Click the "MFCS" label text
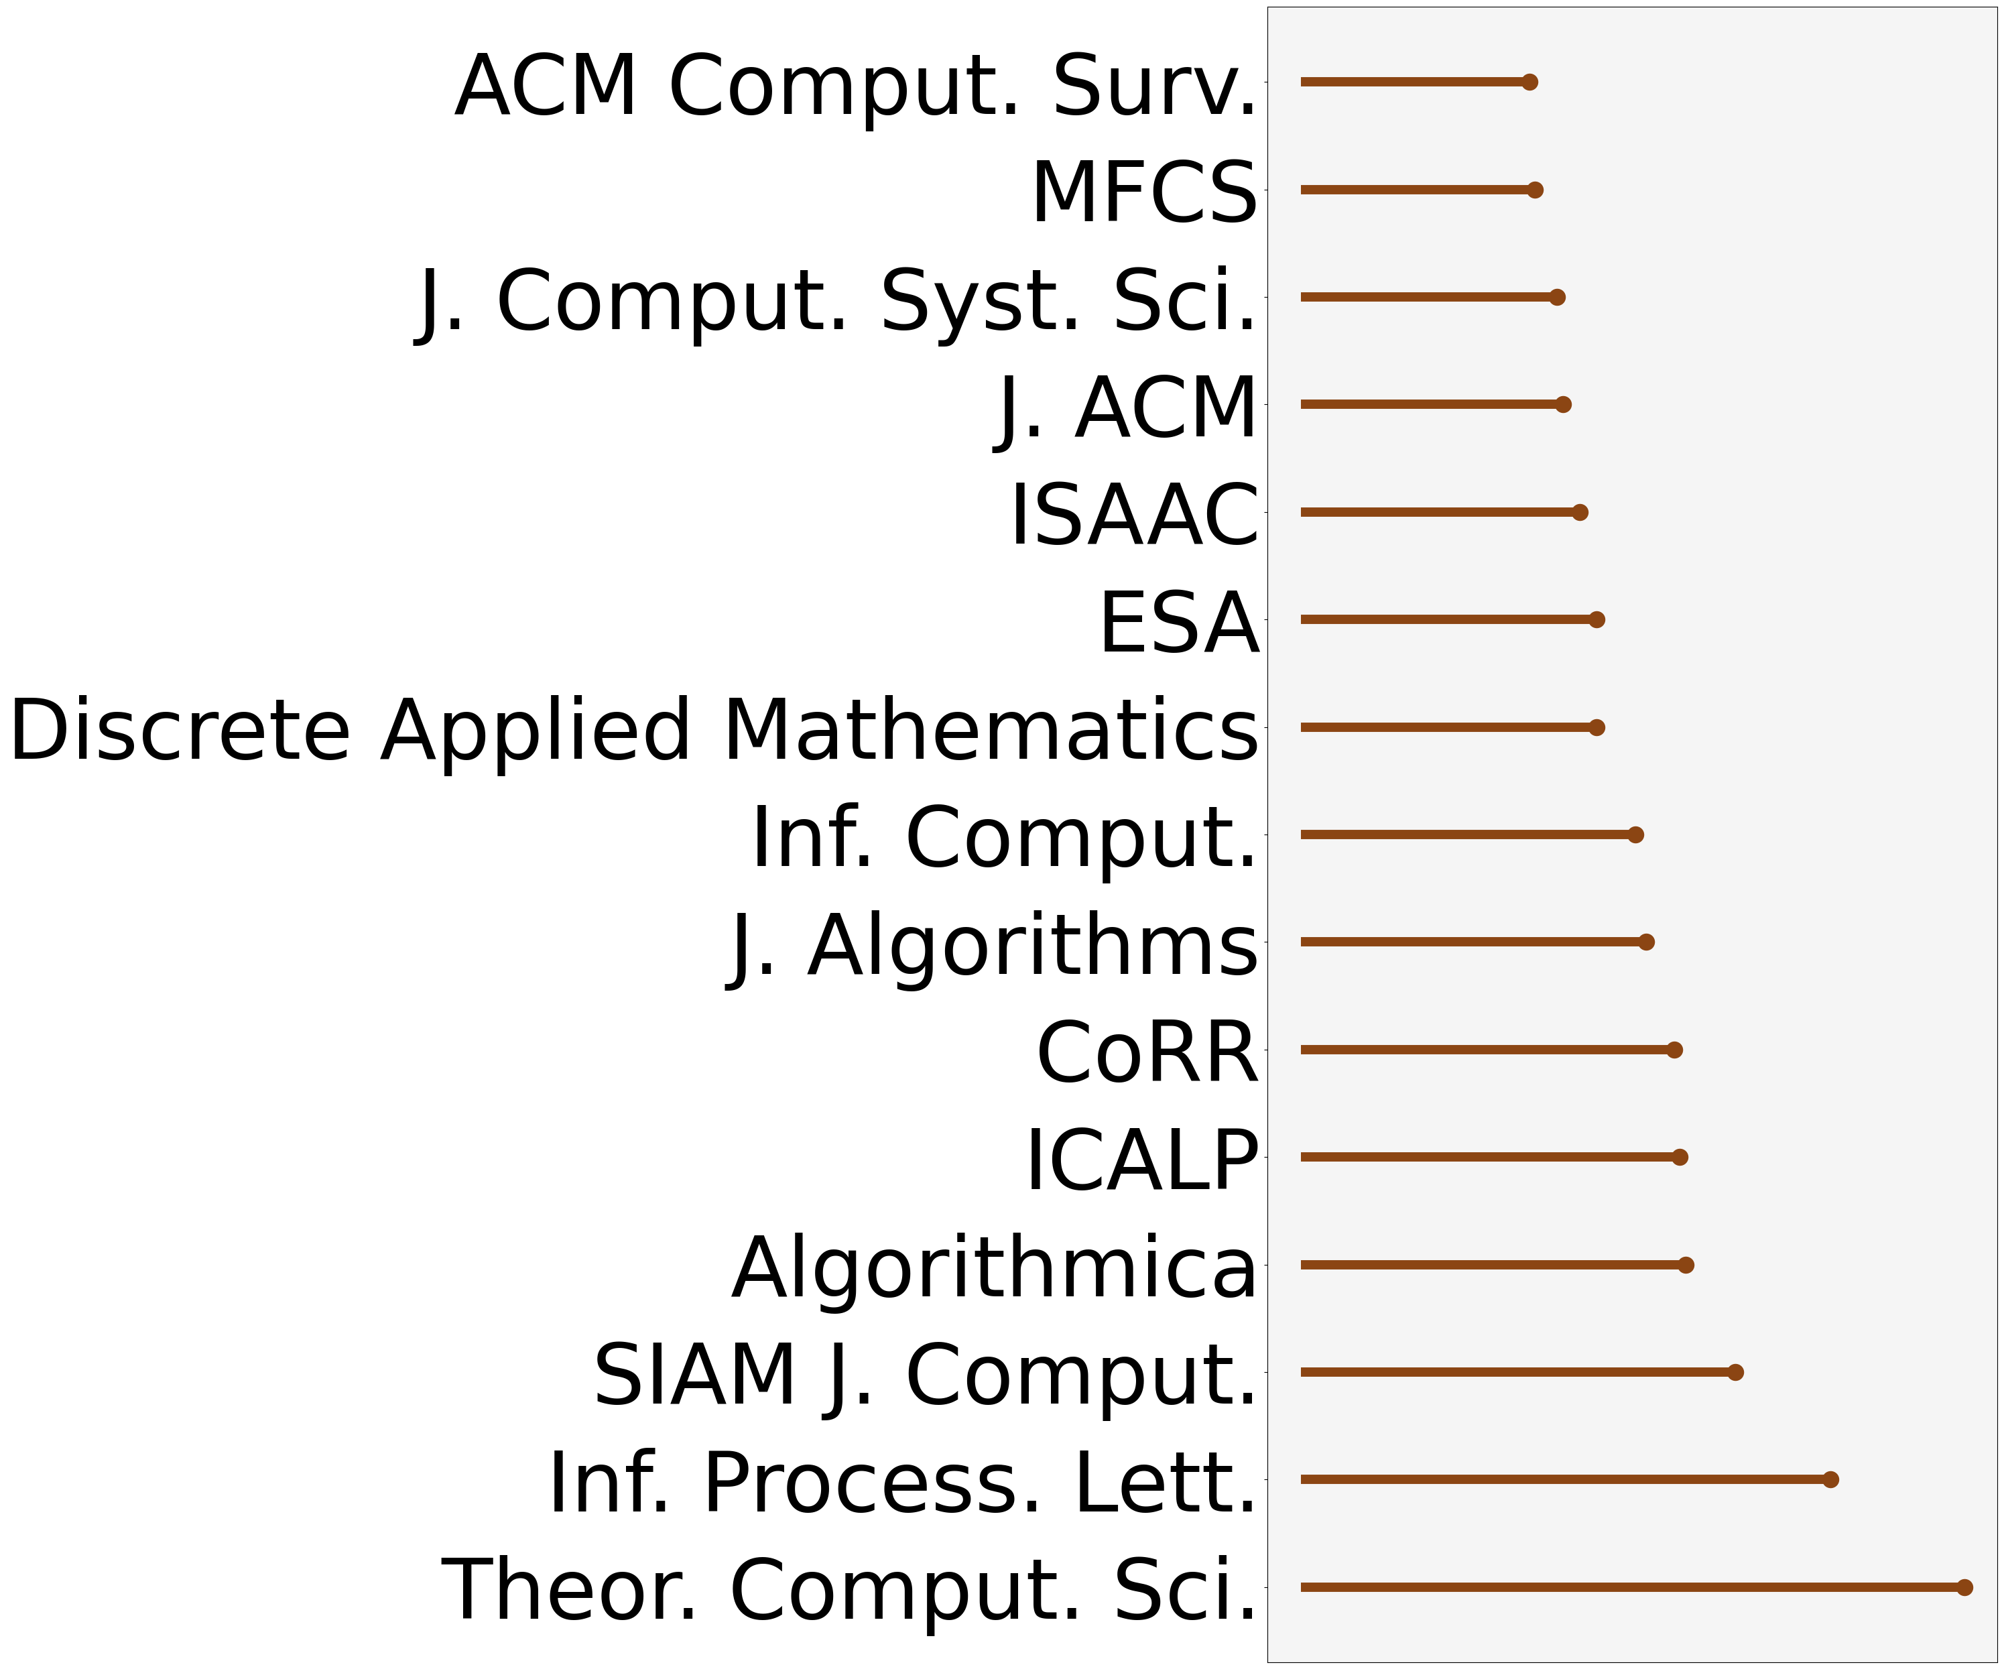Viewport: 2004px width, 1669px height. click(x=1144, y=193)
